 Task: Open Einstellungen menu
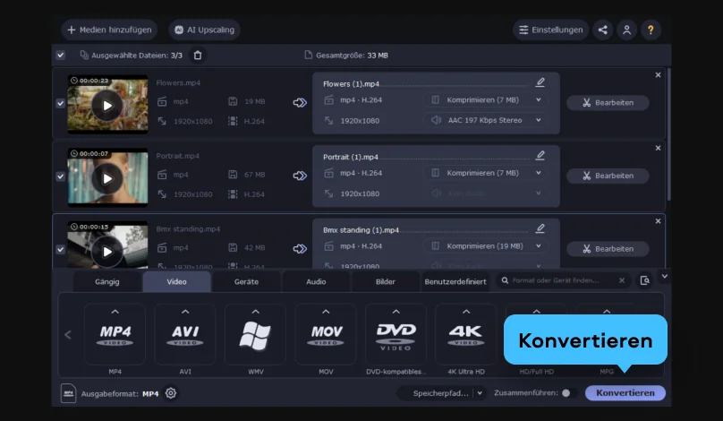click(550, 30)
